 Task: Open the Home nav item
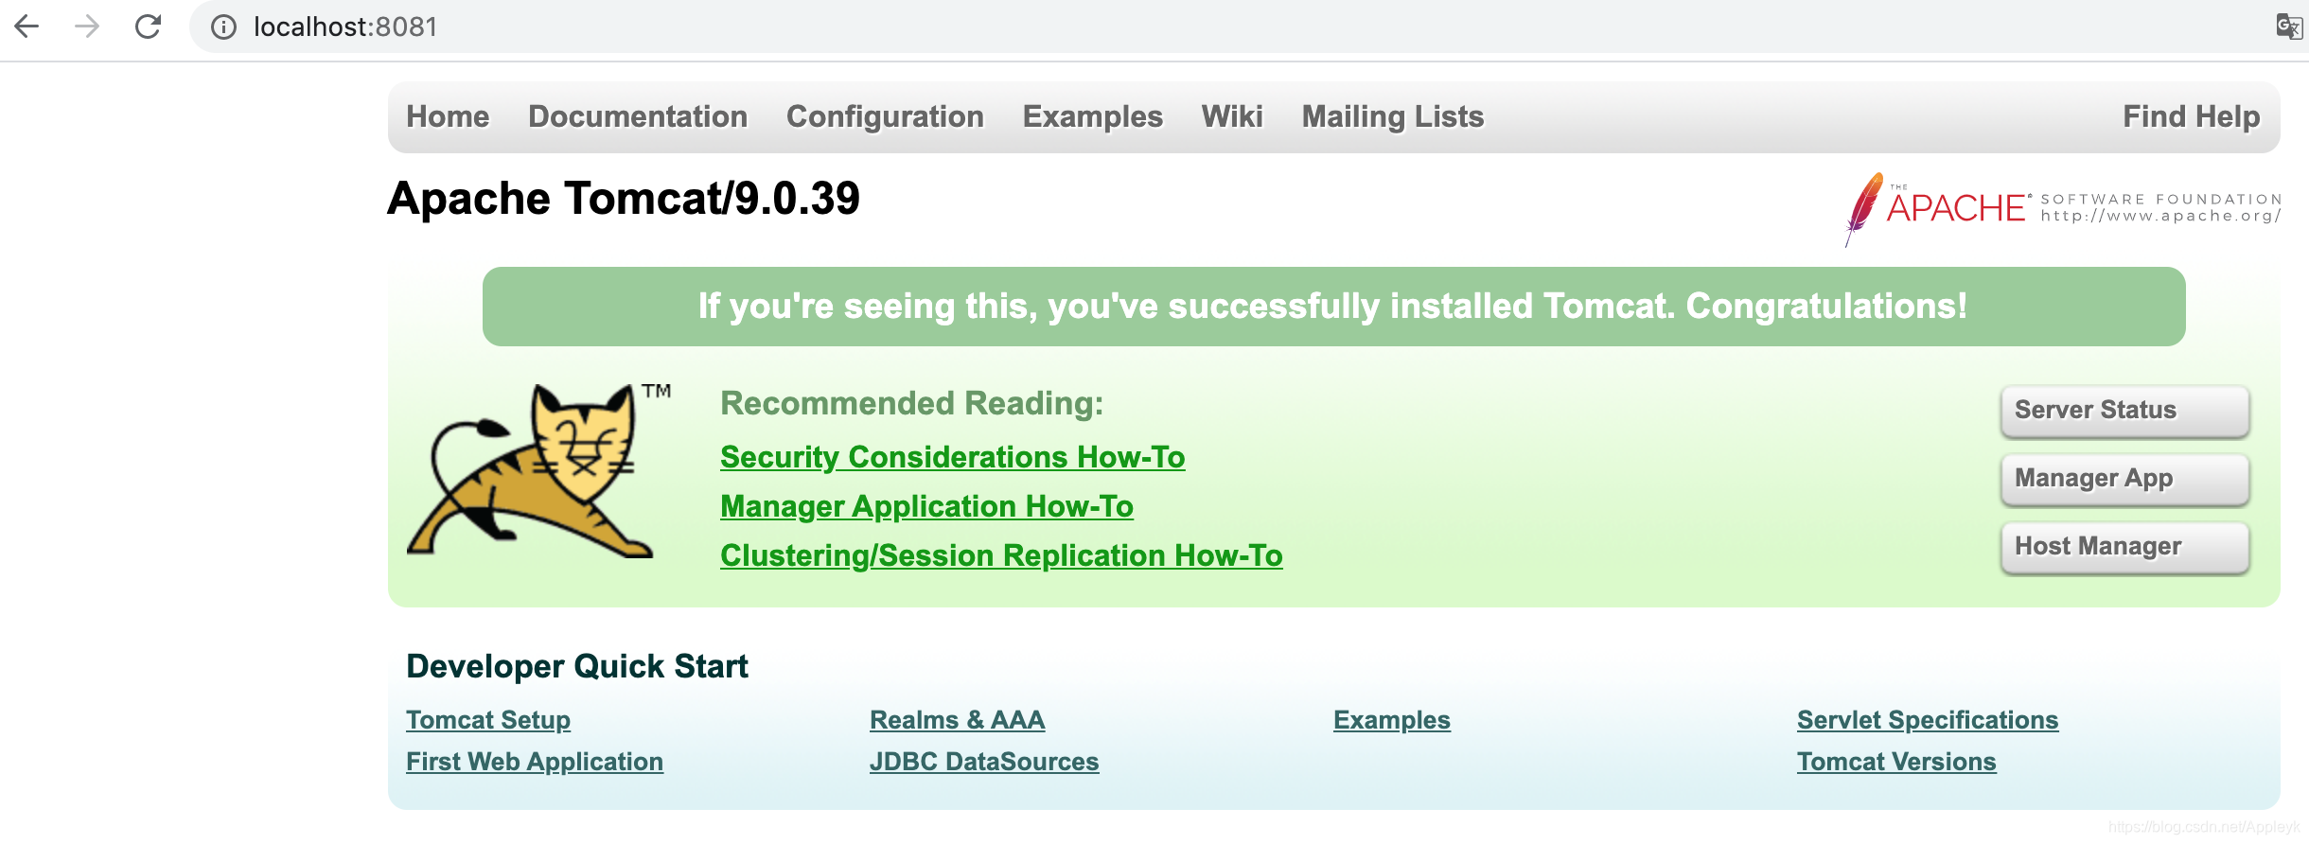[x=448, y=116]
